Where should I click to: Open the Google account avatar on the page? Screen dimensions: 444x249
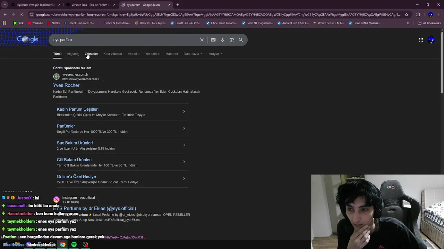pyautogui.click(x=432, y=40)
